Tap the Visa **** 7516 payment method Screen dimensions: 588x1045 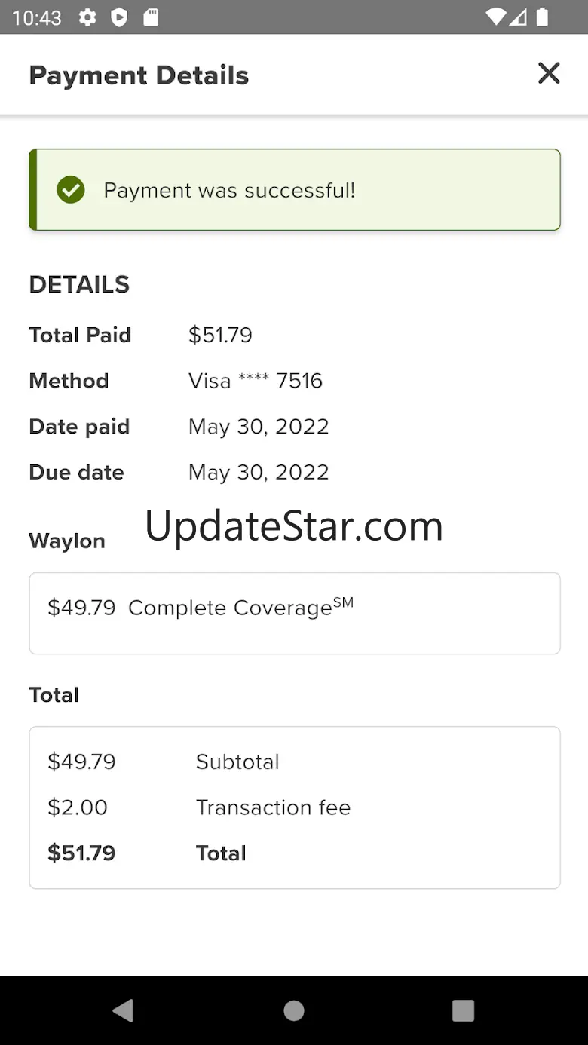click(x=255, y=381)
